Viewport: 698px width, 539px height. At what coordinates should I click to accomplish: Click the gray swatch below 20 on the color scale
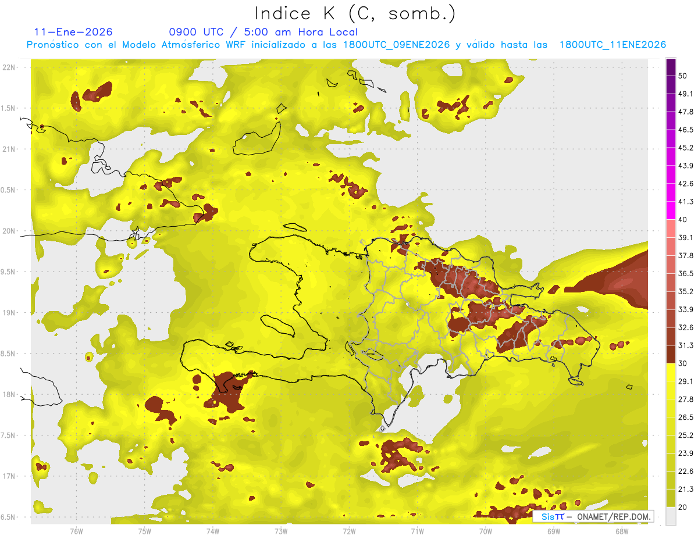click(671, 516)
